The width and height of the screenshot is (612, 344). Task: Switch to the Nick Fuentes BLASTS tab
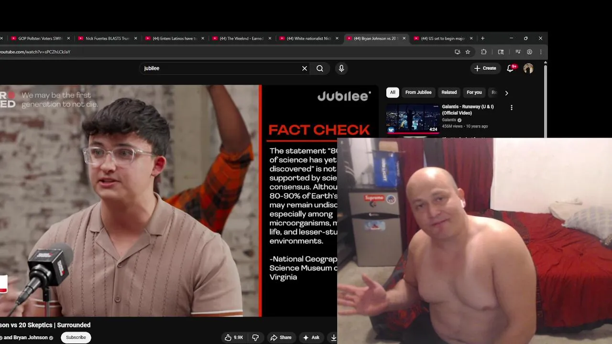click(x=107, y=38)
